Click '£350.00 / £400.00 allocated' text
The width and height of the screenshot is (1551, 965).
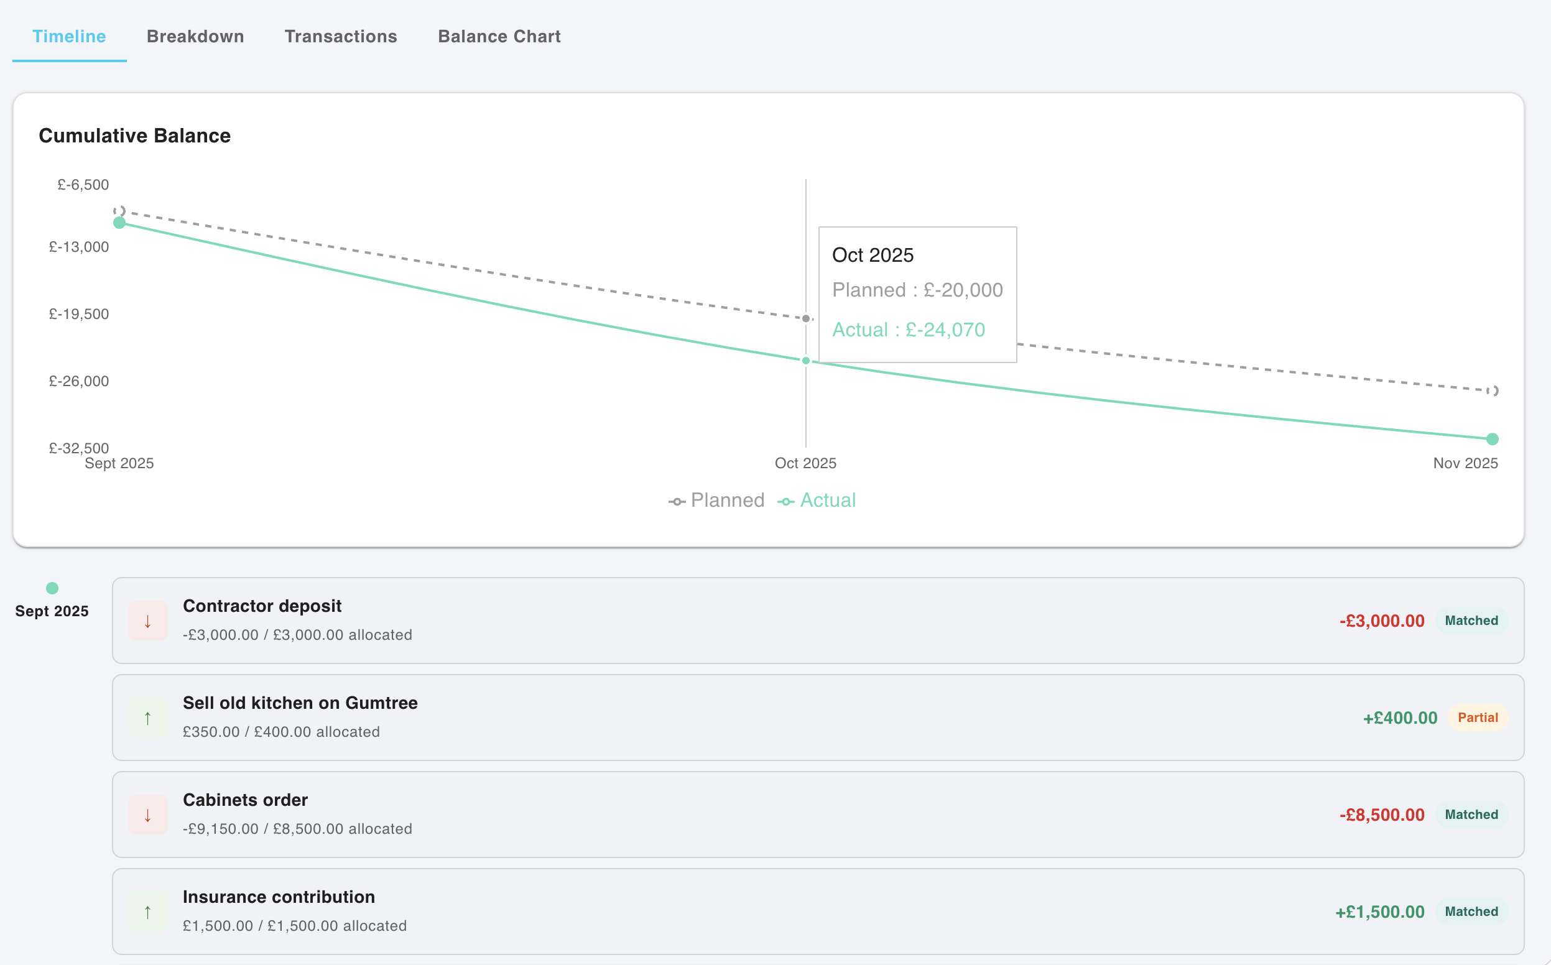tap(282, 732)
